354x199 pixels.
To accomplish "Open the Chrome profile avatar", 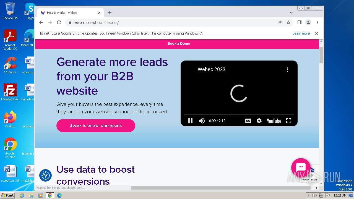I will [308, 22].
